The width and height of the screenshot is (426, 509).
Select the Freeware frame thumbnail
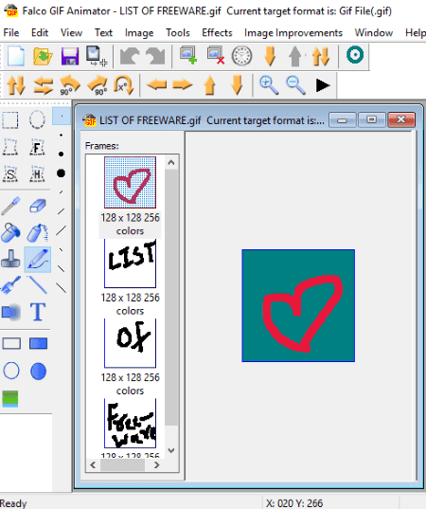130,424
